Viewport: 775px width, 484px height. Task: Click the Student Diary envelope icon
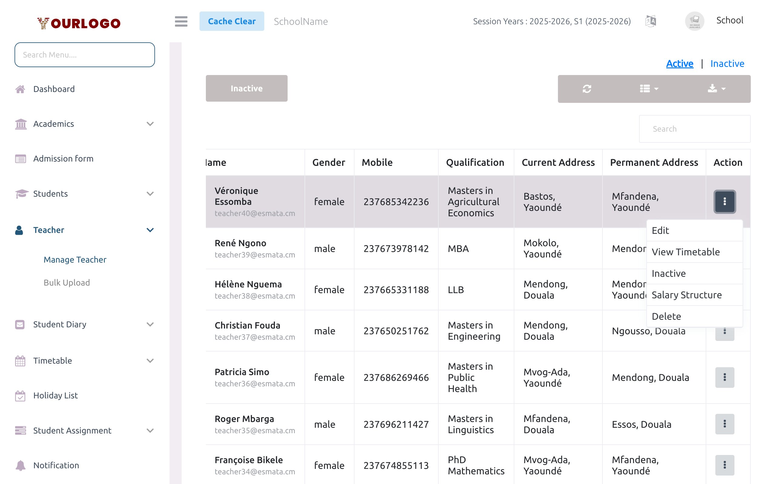[20, 324]
